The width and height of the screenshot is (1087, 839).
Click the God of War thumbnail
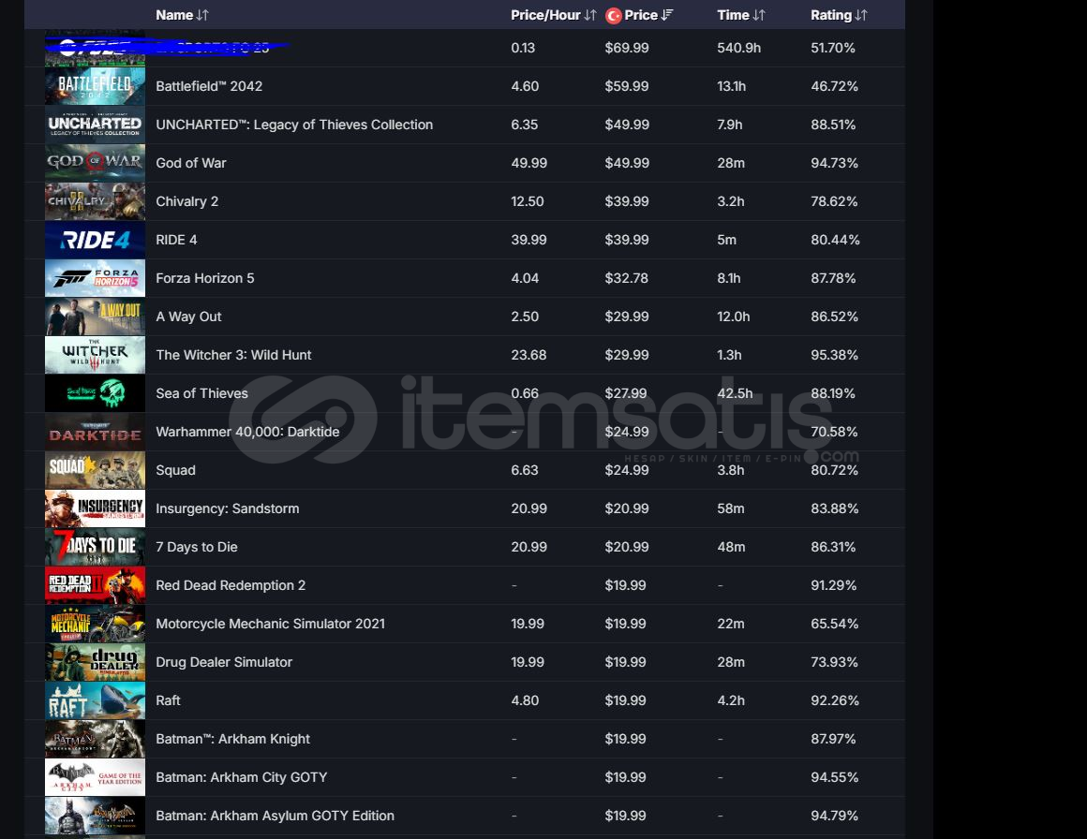pos(95,163)
